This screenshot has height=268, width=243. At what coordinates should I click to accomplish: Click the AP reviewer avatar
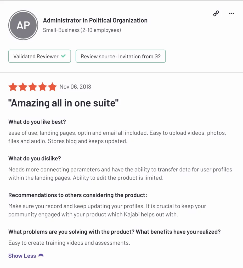point(23,25)
